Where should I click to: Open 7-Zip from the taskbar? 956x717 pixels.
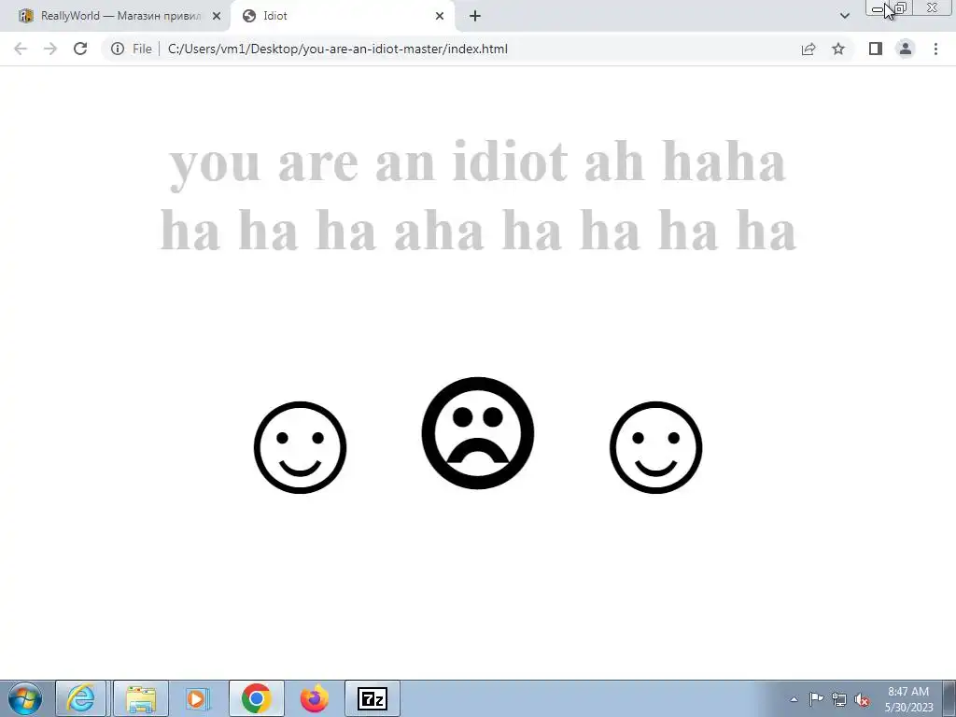coord(373,698)
